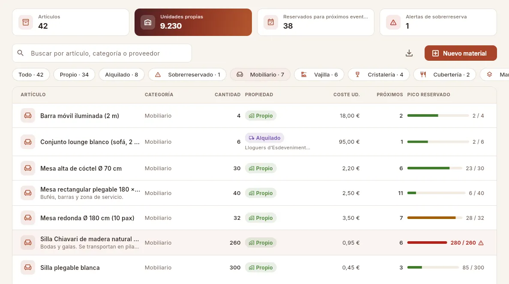
Task: Click the 23 / 30 progress bar of Mesa alta
Action: click(x=434, y=168)
